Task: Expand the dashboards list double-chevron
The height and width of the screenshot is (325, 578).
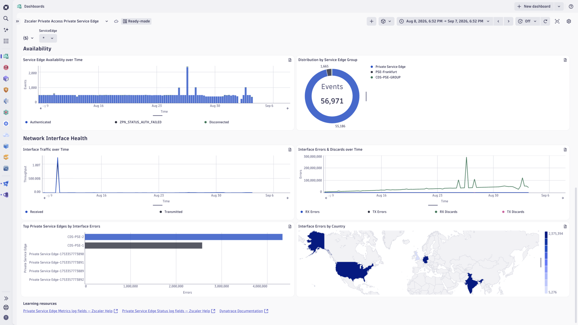Action: click(x=17, y=21)
